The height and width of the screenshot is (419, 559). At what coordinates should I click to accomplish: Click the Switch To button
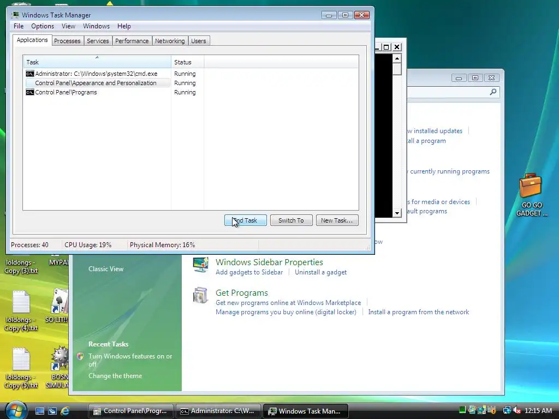(292, 220)
